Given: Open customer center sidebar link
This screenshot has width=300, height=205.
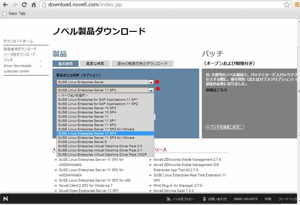Looking at the screenshot, I should 16,71.
